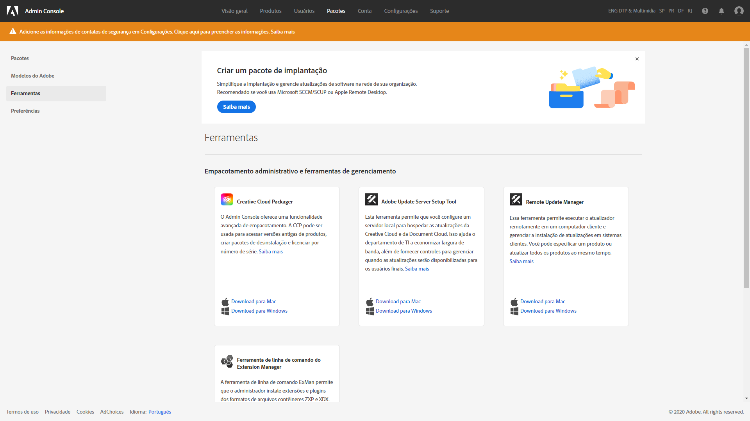Download Update Server Setup Tool for Mac
Viewport: 750px width, 421px height.
(398, 302)
